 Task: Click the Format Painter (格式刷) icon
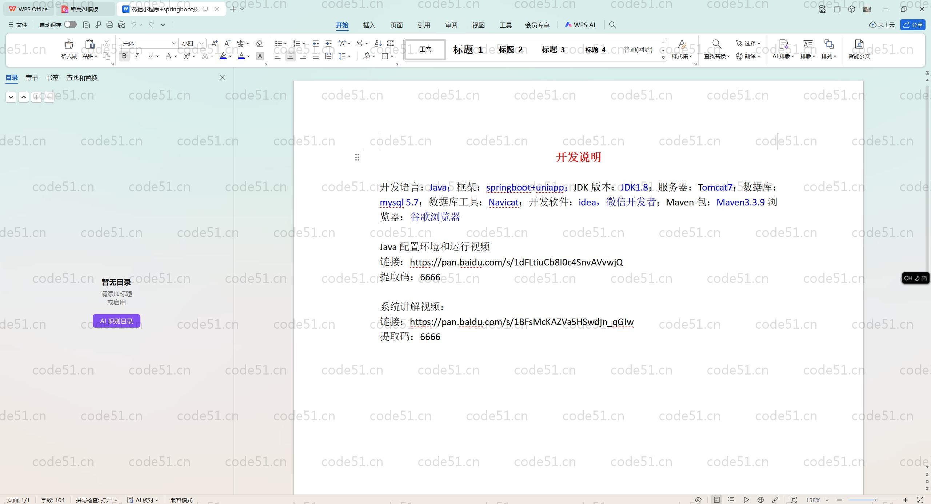tap(69, 45)
